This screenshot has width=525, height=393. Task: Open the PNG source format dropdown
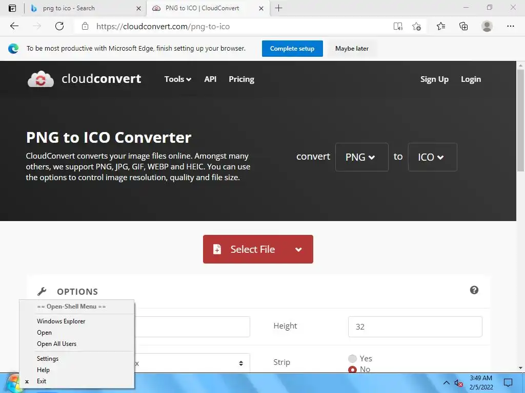(361, 157)
